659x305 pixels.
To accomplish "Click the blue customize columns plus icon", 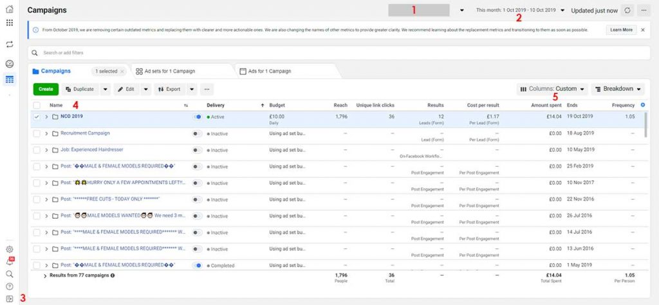I will tap(644, 105).
